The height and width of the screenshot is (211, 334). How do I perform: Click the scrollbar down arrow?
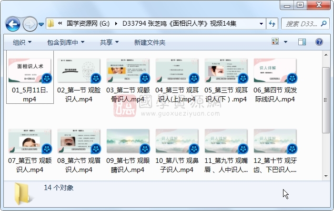tap(326, 176)
